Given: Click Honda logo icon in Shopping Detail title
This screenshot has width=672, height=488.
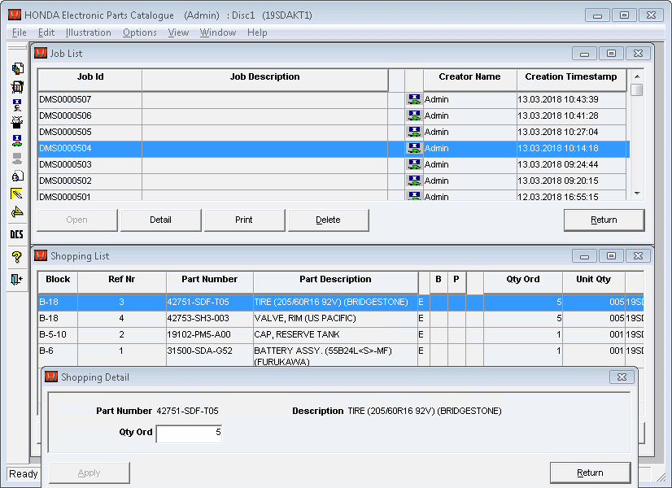Looking at the screenshot, I should [x=51, y=377].
